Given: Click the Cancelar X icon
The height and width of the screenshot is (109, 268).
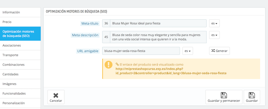Looking at the screenshot, I should click(x=56, y=95).
